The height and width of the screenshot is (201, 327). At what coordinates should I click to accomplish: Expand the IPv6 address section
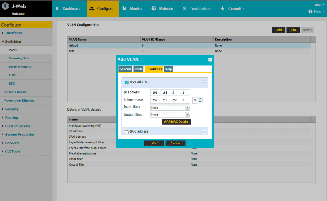(204, 132)
